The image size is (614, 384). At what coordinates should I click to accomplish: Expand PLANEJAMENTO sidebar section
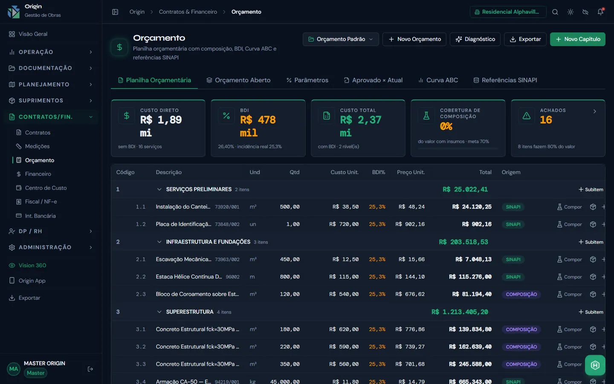[x=51, y=84]
